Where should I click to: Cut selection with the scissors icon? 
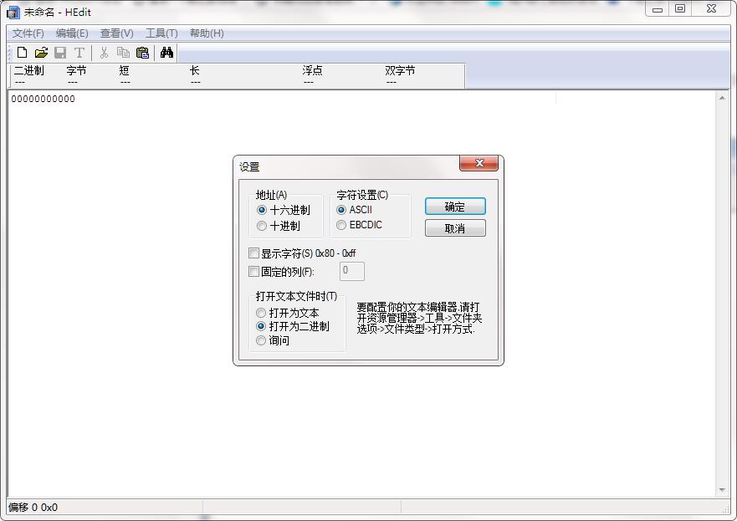pos(104,53)
